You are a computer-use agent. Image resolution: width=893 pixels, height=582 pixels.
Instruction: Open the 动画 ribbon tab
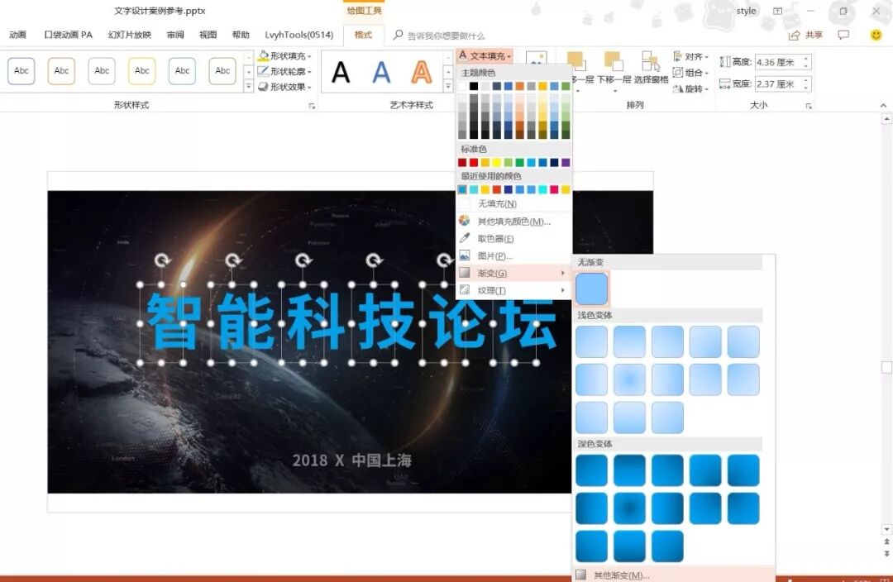(x=17, y=35)
